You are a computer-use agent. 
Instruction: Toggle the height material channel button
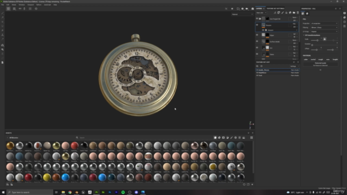tap(335, 59)
